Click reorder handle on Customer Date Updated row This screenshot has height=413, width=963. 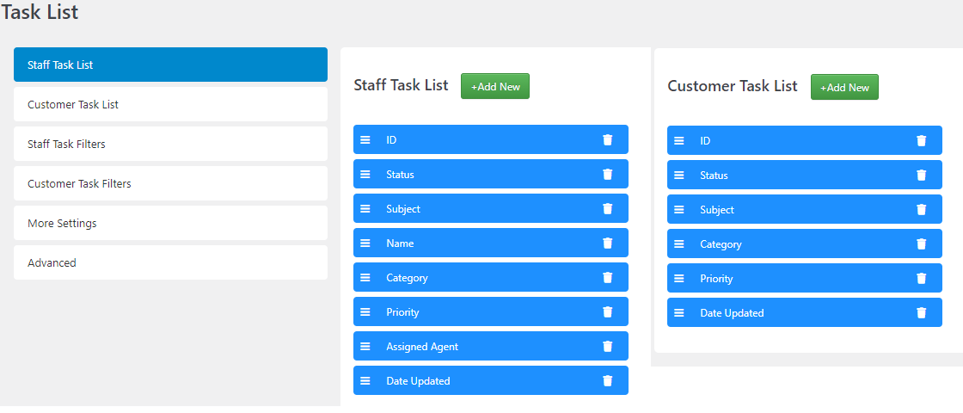tap(678, 312)
